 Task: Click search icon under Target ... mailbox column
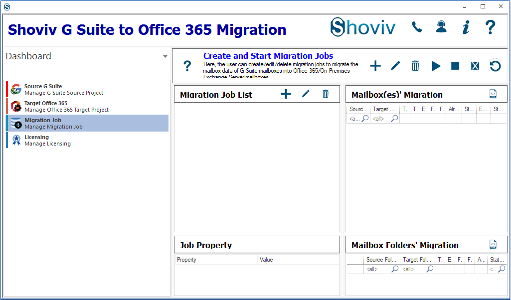pos(394,118)
